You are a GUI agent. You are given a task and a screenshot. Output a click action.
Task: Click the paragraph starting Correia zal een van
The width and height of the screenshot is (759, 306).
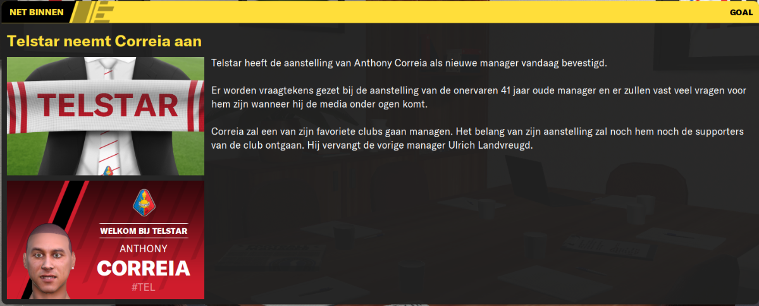pyautogui.click(x=479, y=139)
